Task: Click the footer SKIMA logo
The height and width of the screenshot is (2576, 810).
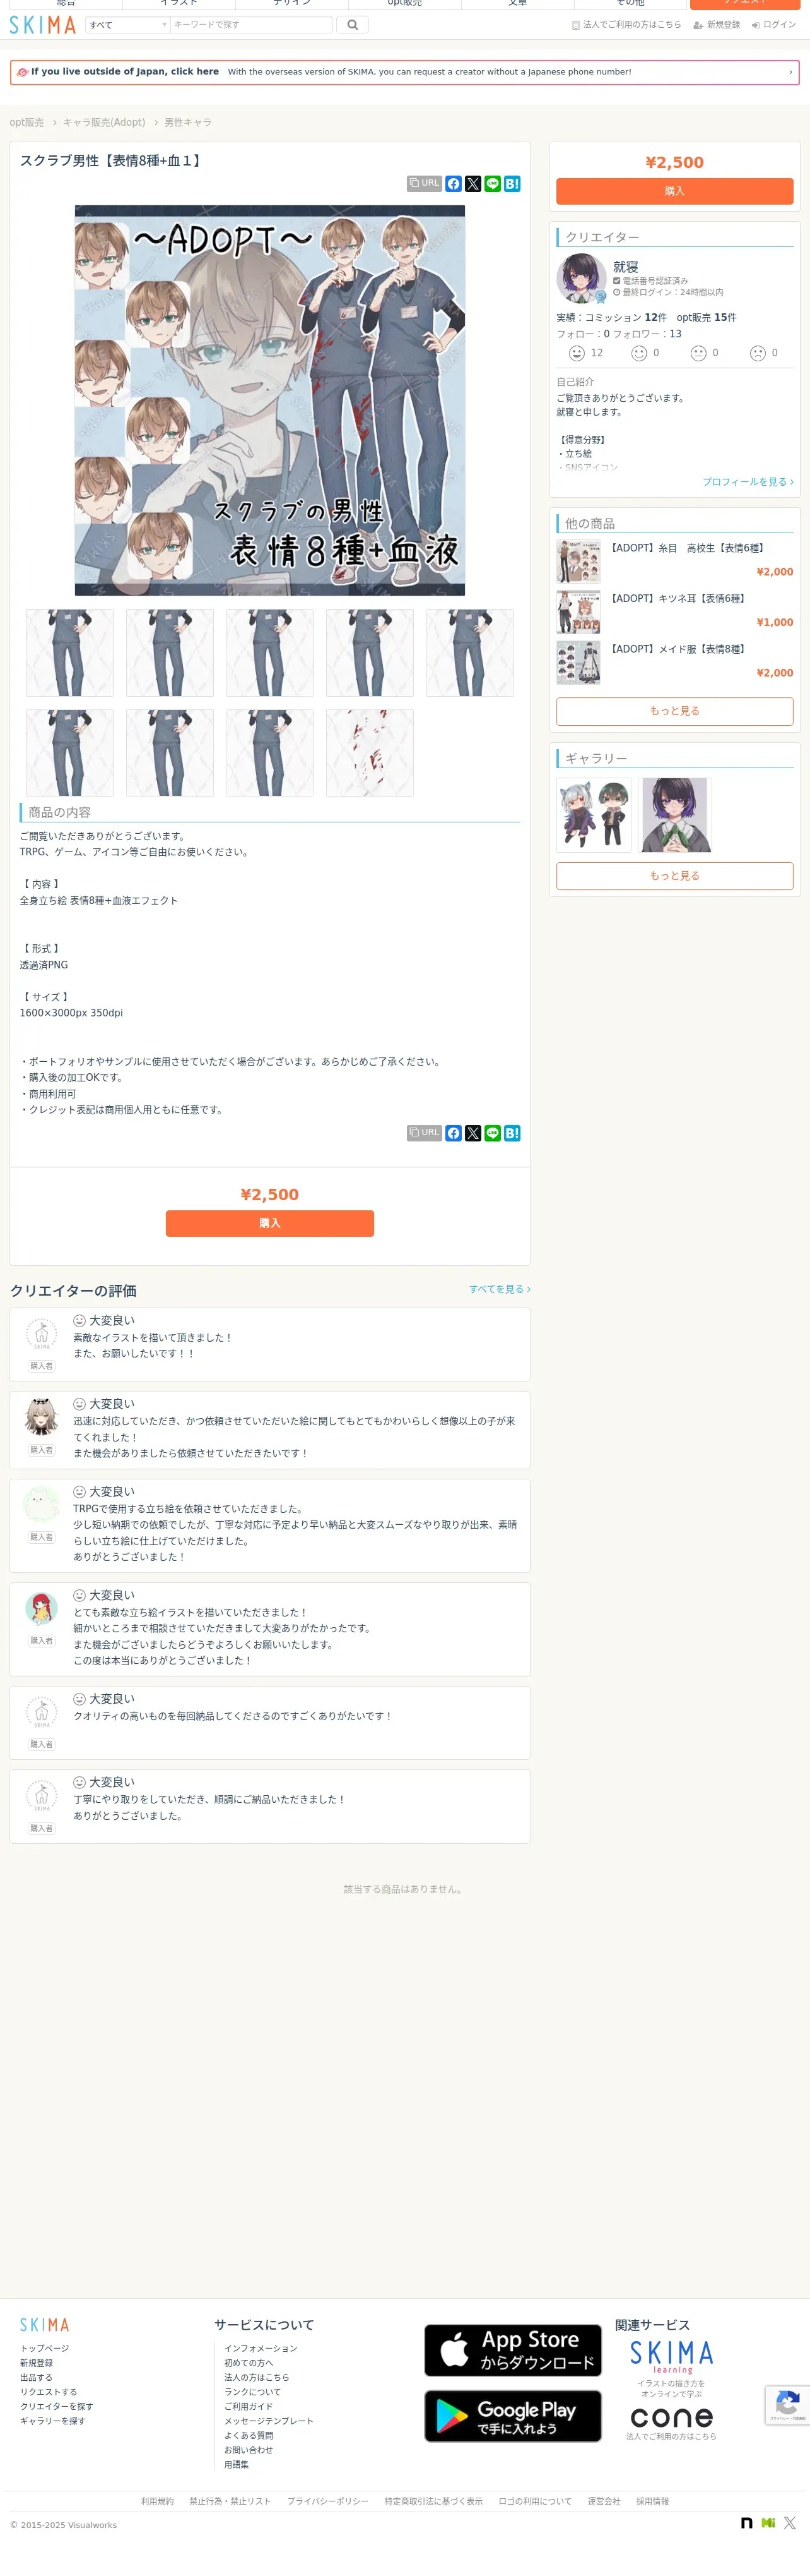Action: 45,2325
